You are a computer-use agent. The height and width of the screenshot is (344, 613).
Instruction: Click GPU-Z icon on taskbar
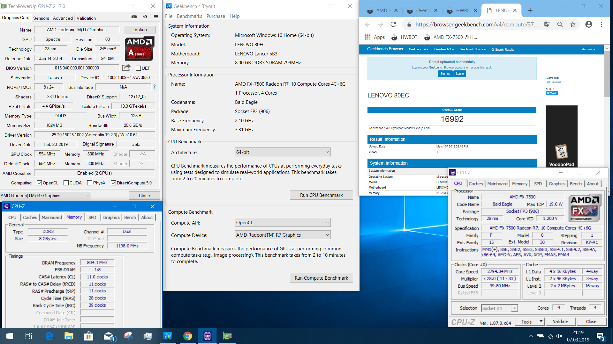(x=227, y=336)
